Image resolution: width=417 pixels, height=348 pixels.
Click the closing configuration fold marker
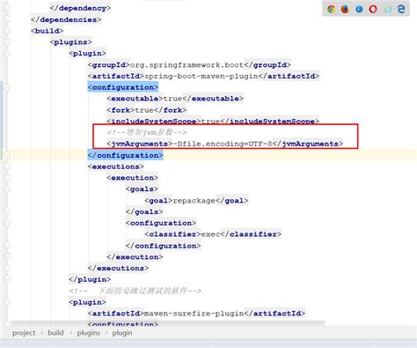[x=7, y=155]
